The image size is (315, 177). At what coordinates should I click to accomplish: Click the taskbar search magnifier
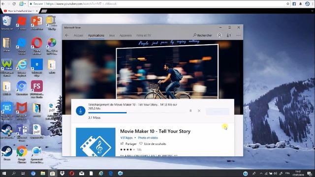[14, 174]
